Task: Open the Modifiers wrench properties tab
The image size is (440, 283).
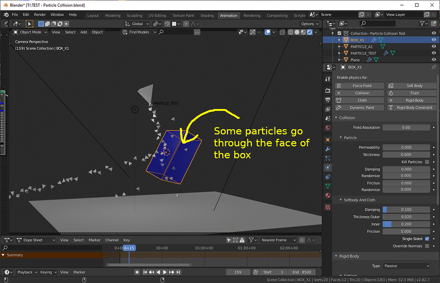Action: point(327,149)
